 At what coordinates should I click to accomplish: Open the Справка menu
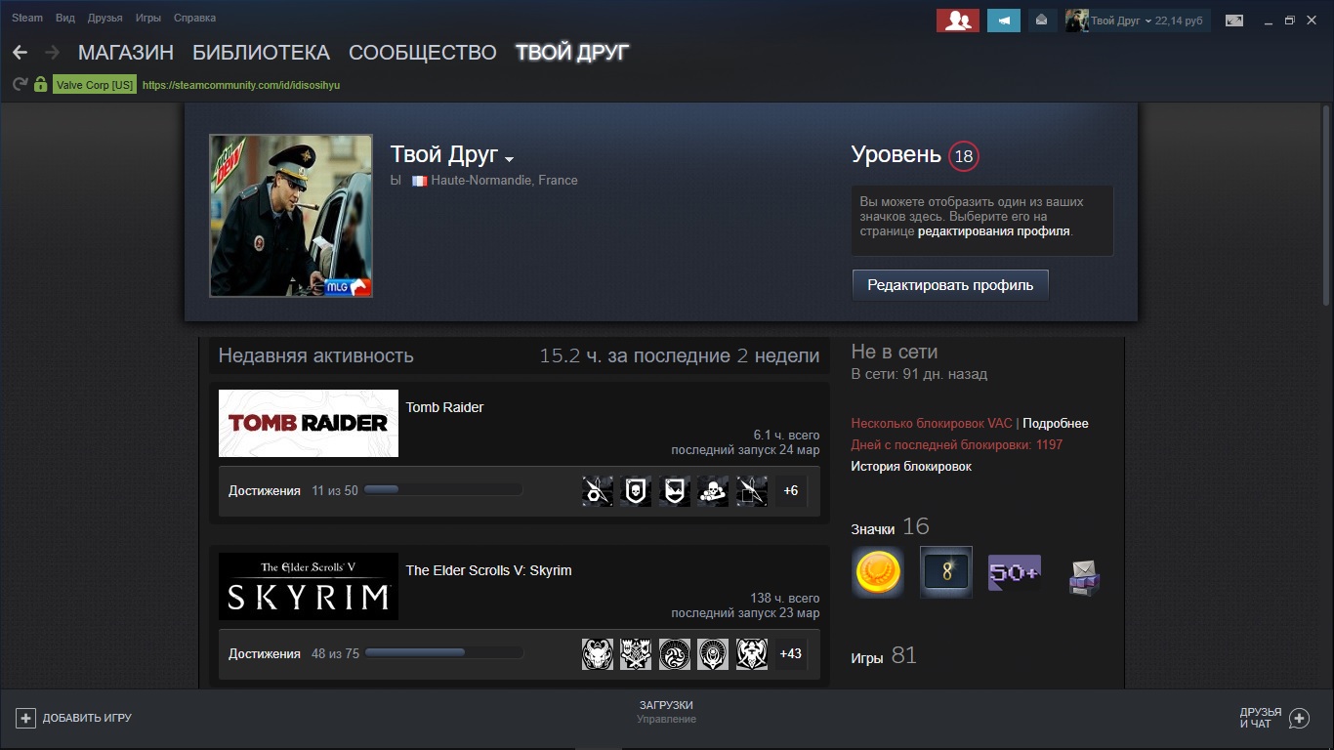pyautogui.click(x=194, y=18)
